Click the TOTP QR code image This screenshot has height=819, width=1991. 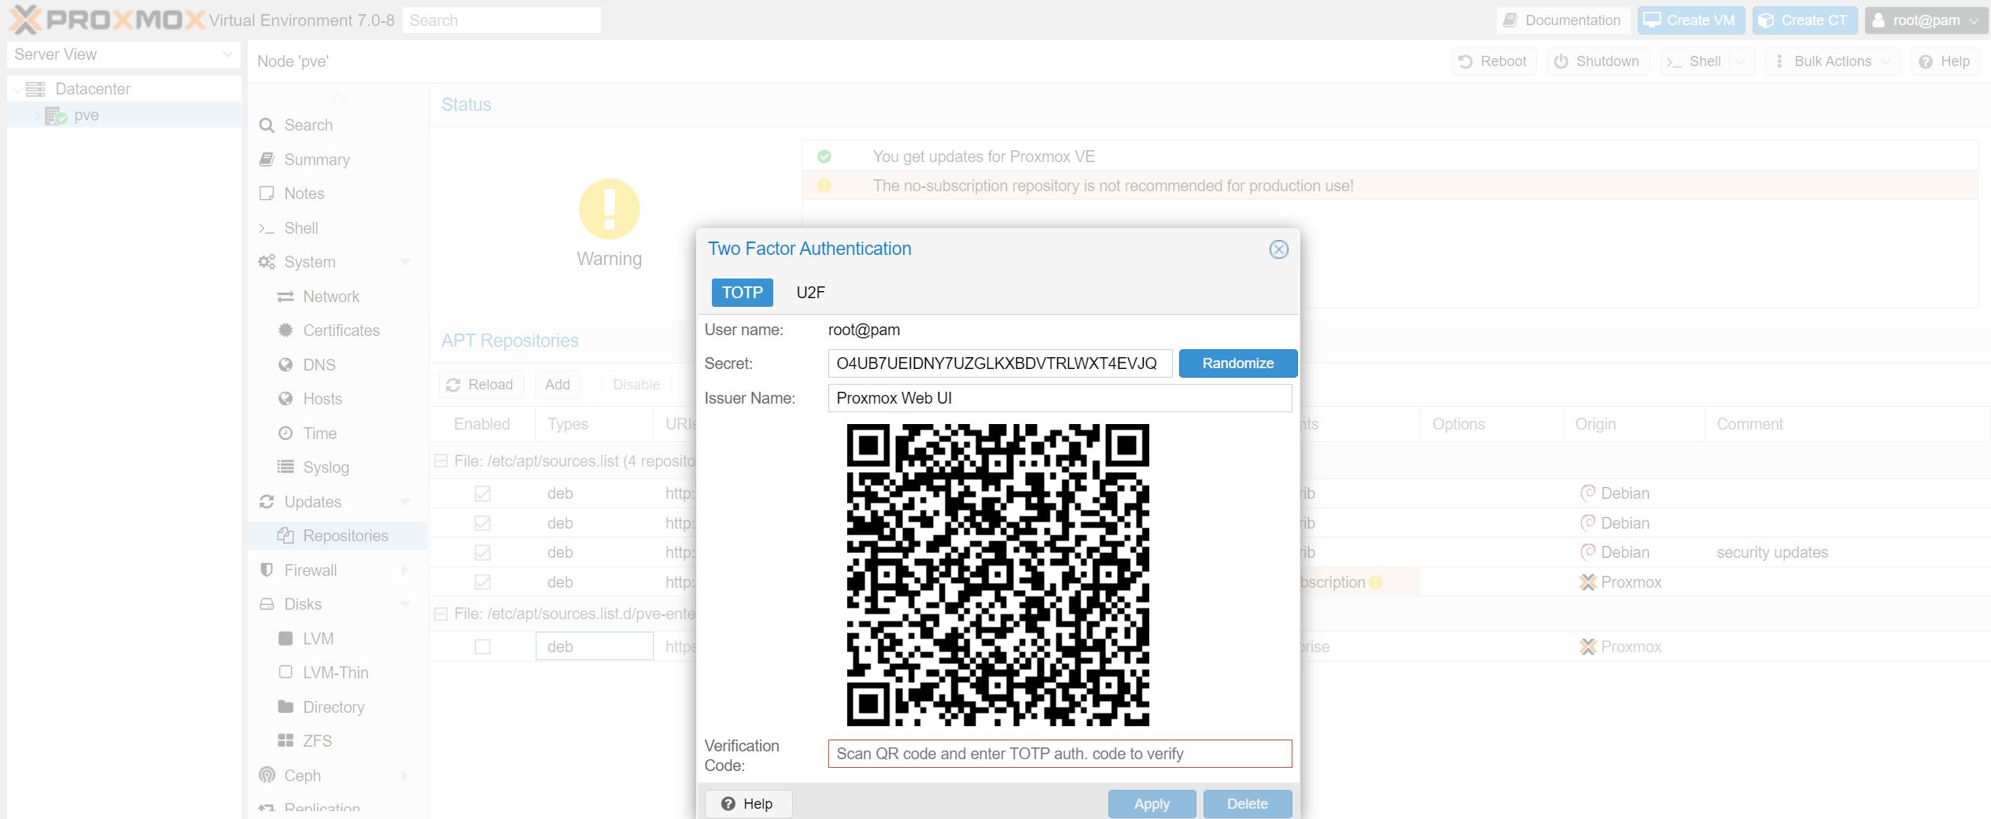pos(997,575)
